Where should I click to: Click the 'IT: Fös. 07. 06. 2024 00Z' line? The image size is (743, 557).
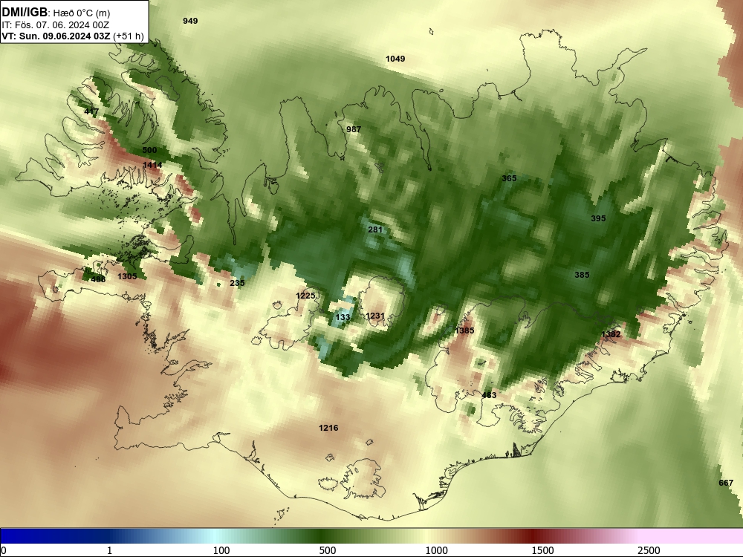click(56, 25)
